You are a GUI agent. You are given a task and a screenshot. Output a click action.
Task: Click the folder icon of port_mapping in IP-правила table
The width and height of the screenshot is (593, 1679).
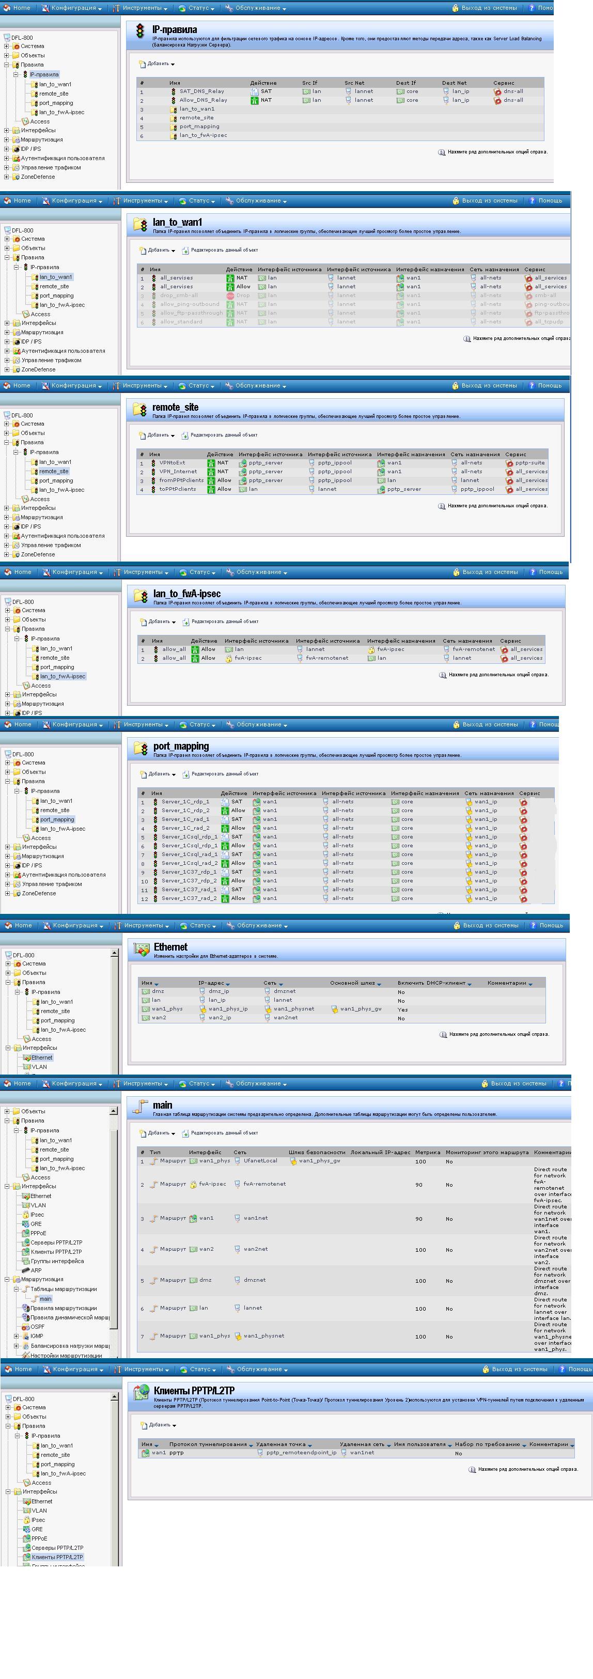pos(174,127)
